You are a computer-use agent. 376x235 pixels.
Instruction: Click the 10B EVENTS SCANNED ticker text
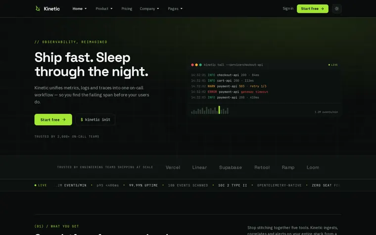(188, 185)
